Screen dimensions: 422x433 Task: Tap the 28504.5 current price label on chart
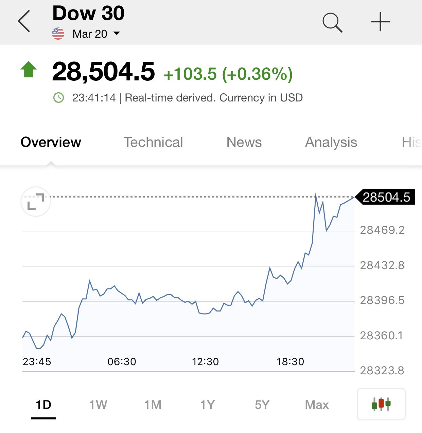pos(386,197)
